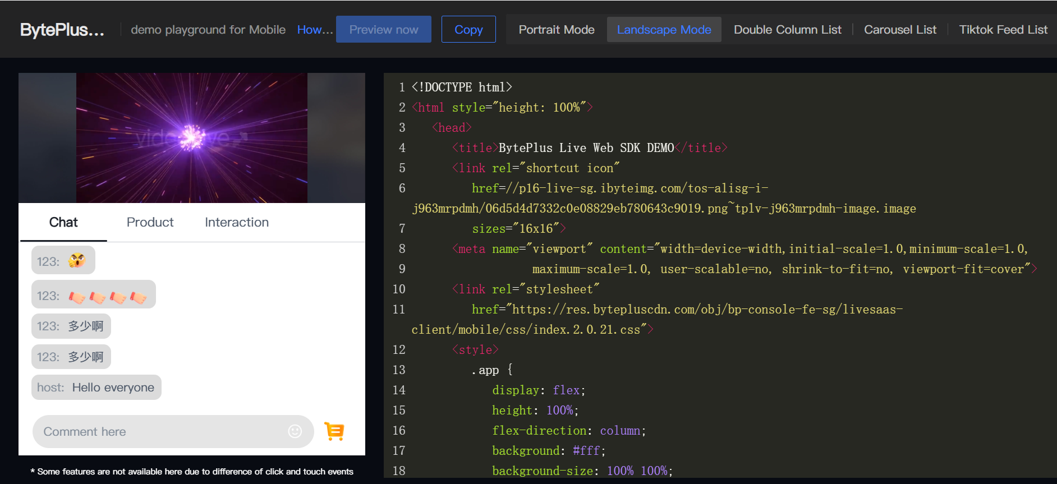The image size is (1057, 484).
Task: Select Portrait Mode layout
Action: coord(556,30)
